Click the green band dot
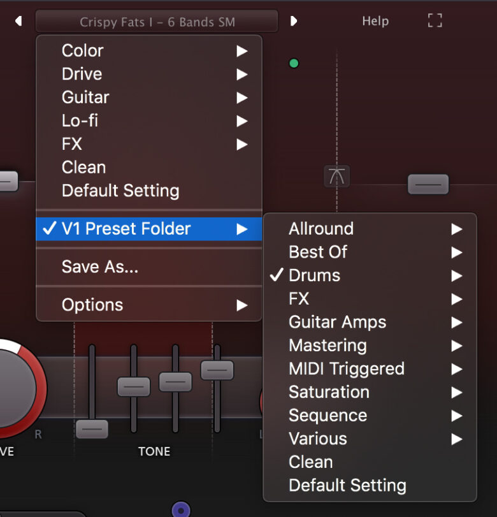 (x=294, y=63)
